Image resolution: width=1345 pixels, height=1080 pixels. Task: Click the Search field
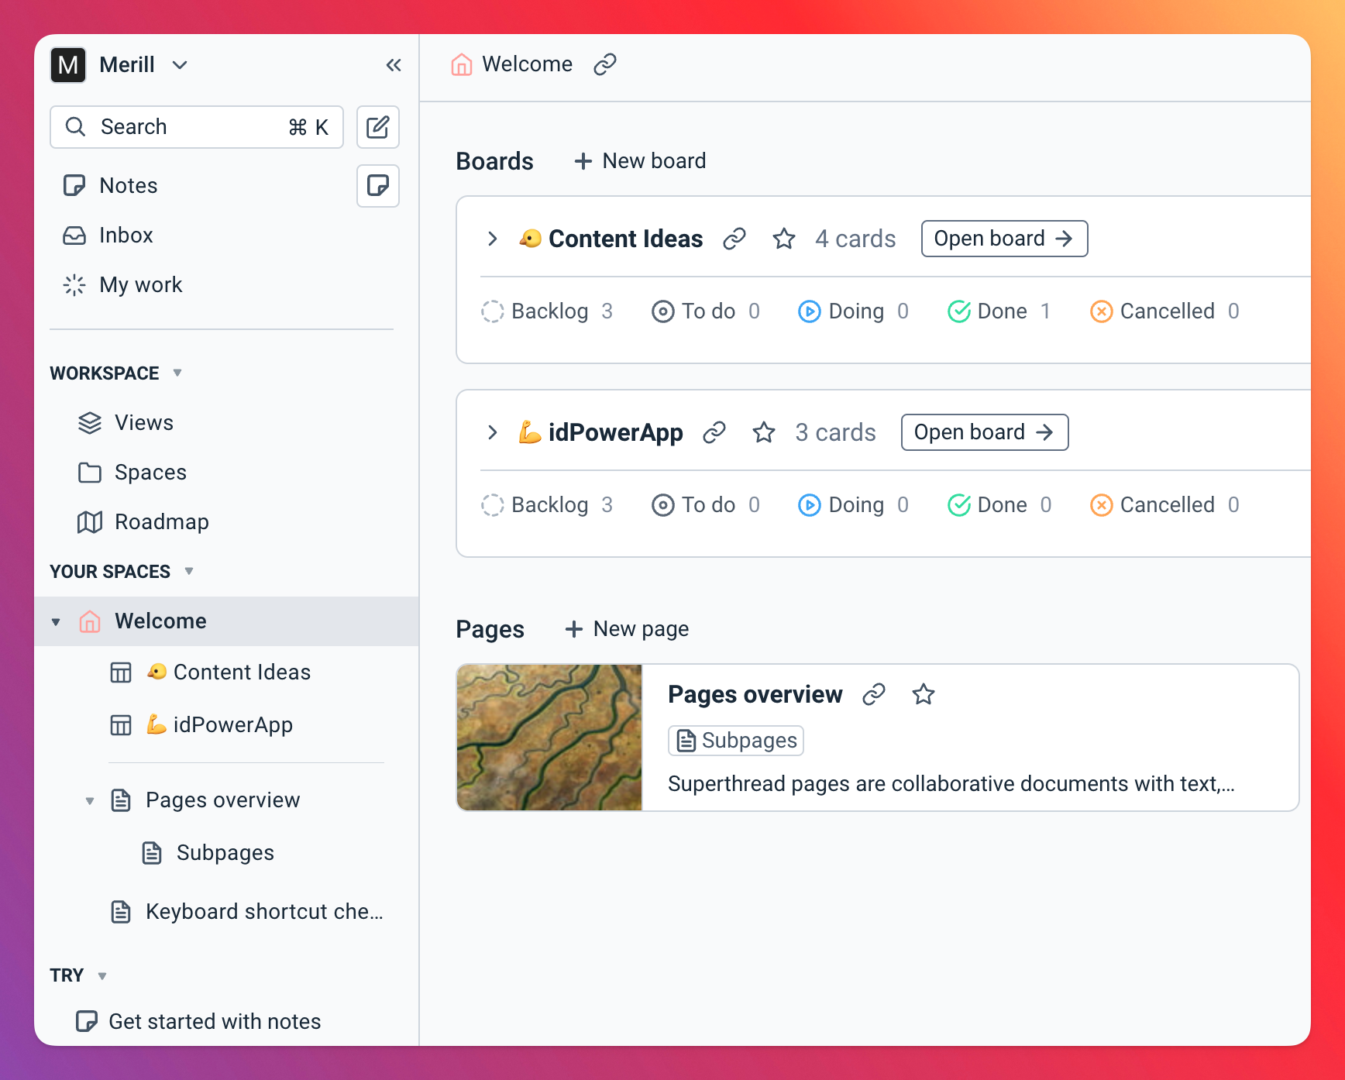point(196,126)
